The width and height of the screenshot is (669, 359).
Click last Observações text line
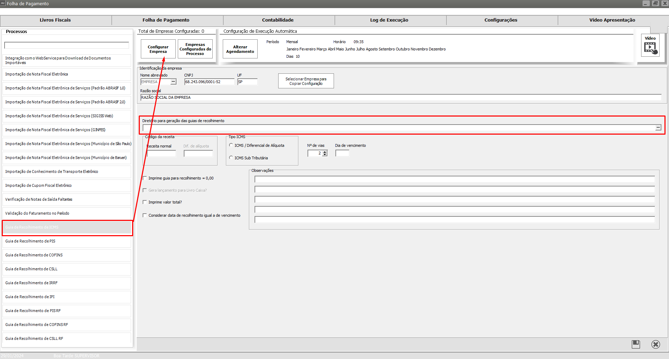[455, 220]
